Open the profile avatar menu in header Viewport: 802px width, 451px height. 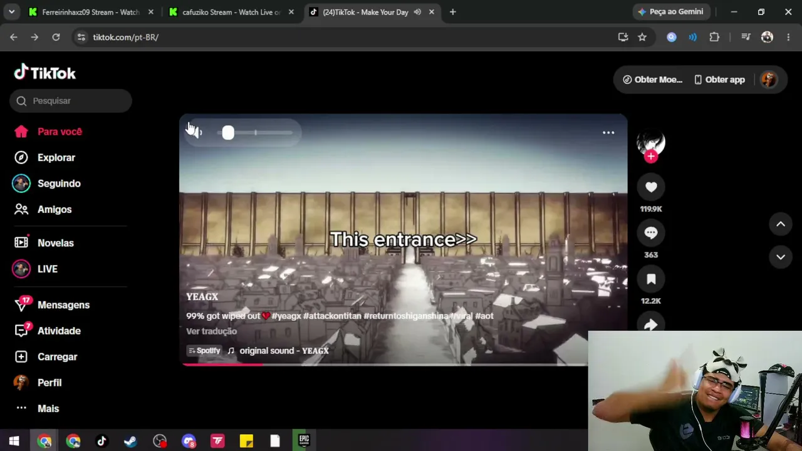(x=769, y=80)
